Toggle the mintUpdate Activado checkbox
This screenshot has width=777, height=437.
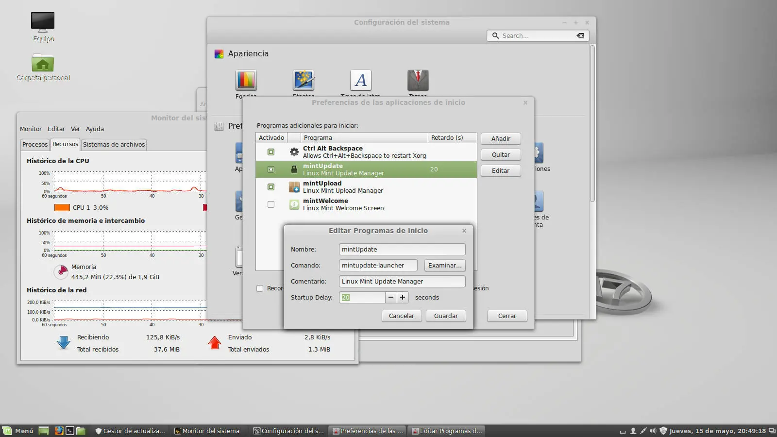click(271, 169)
